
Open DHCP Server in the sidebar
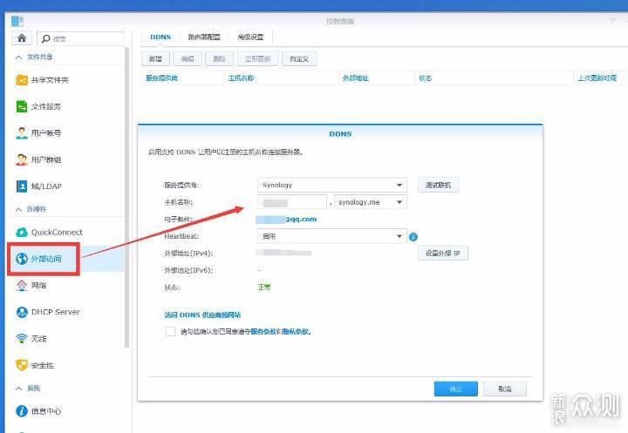(55, 312)
